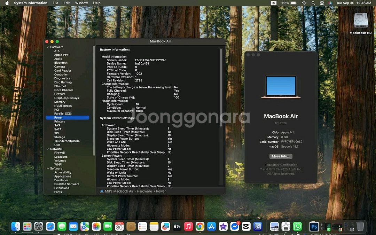Collapse the Hardware section in sidebar

(48, 47)
